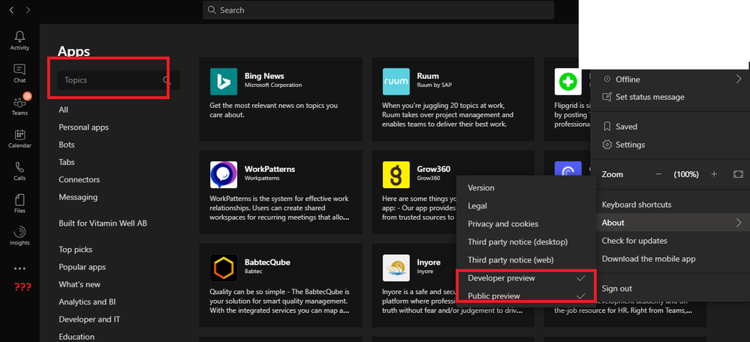Open Legal in About submenu
The height and width of the screenshot is (342, 750).
(526, 205)
